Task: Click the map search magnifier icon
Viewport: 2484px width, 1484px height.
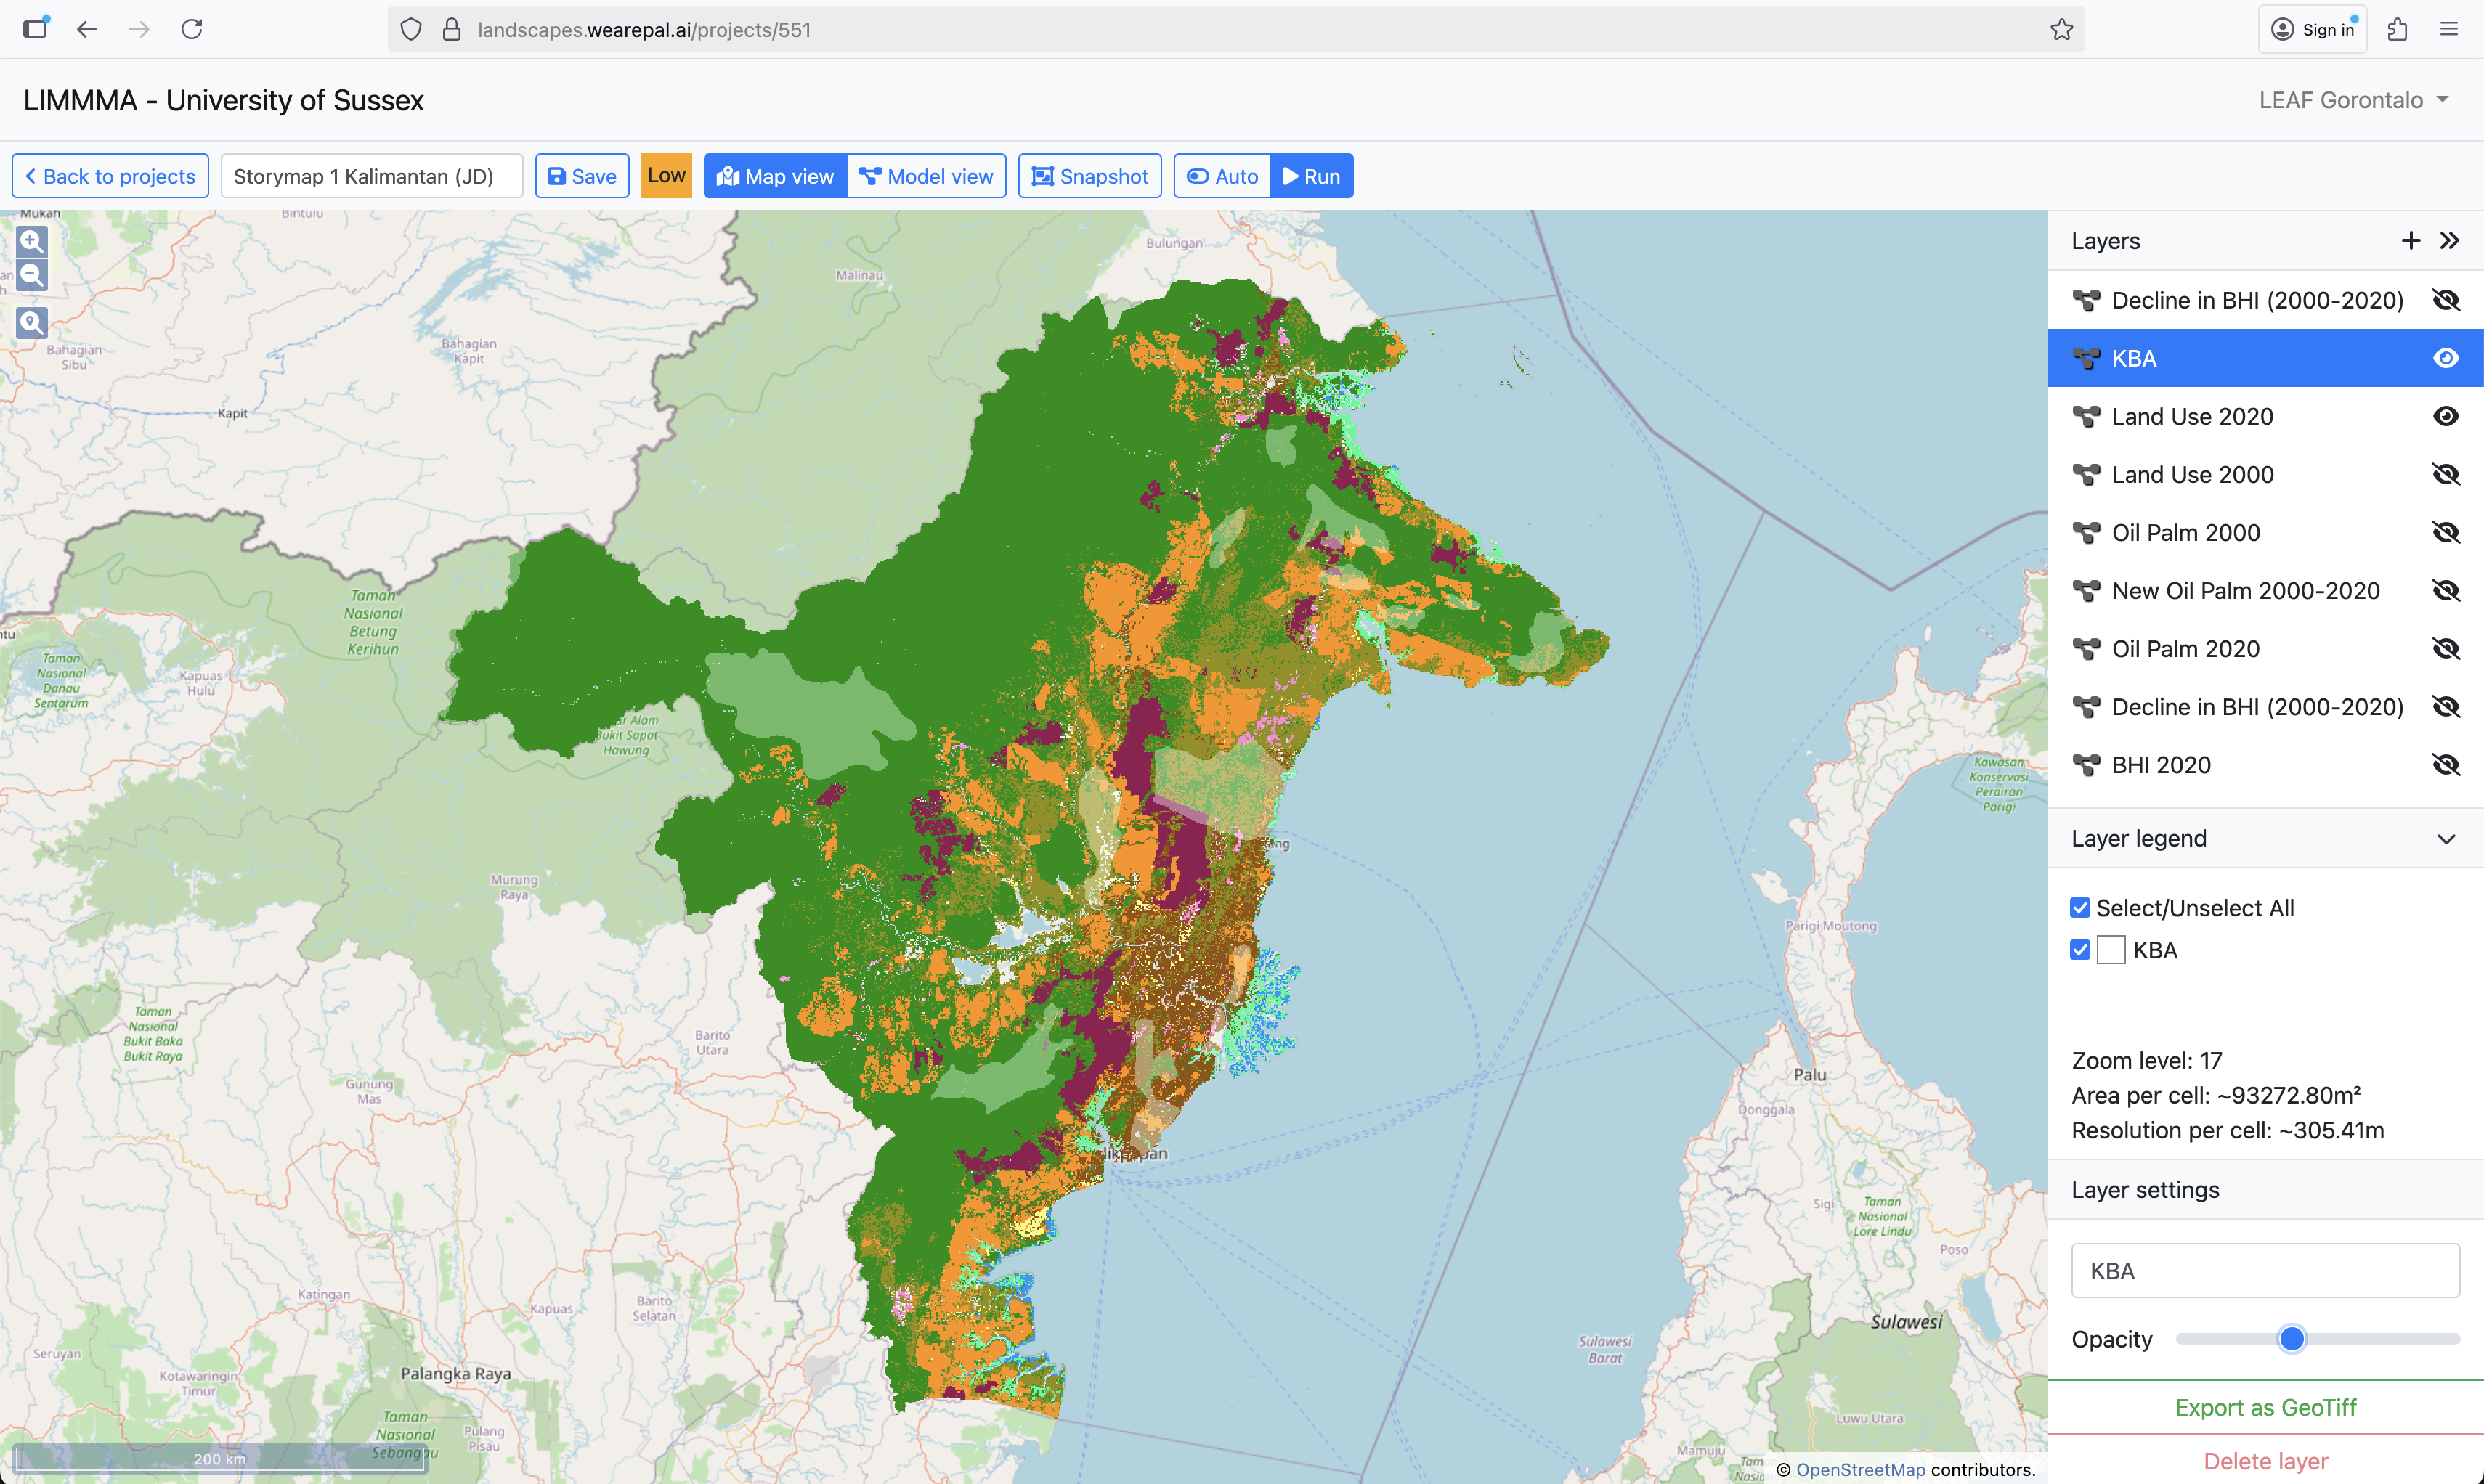Action: [32, 322]
